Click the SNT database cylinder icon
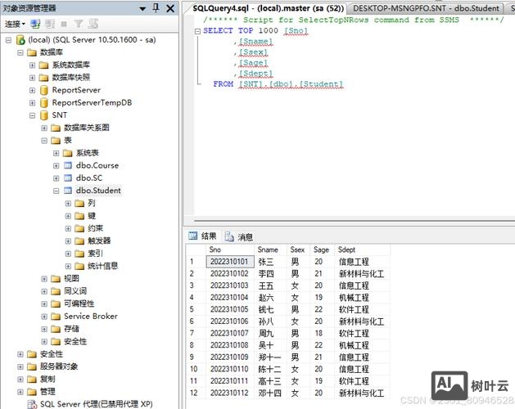515x409 pixels. tap(43, 115)
